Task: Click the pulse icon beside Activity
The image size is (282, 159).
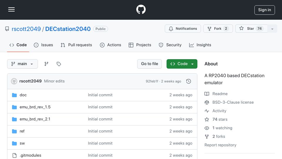Action: (207, 111)
